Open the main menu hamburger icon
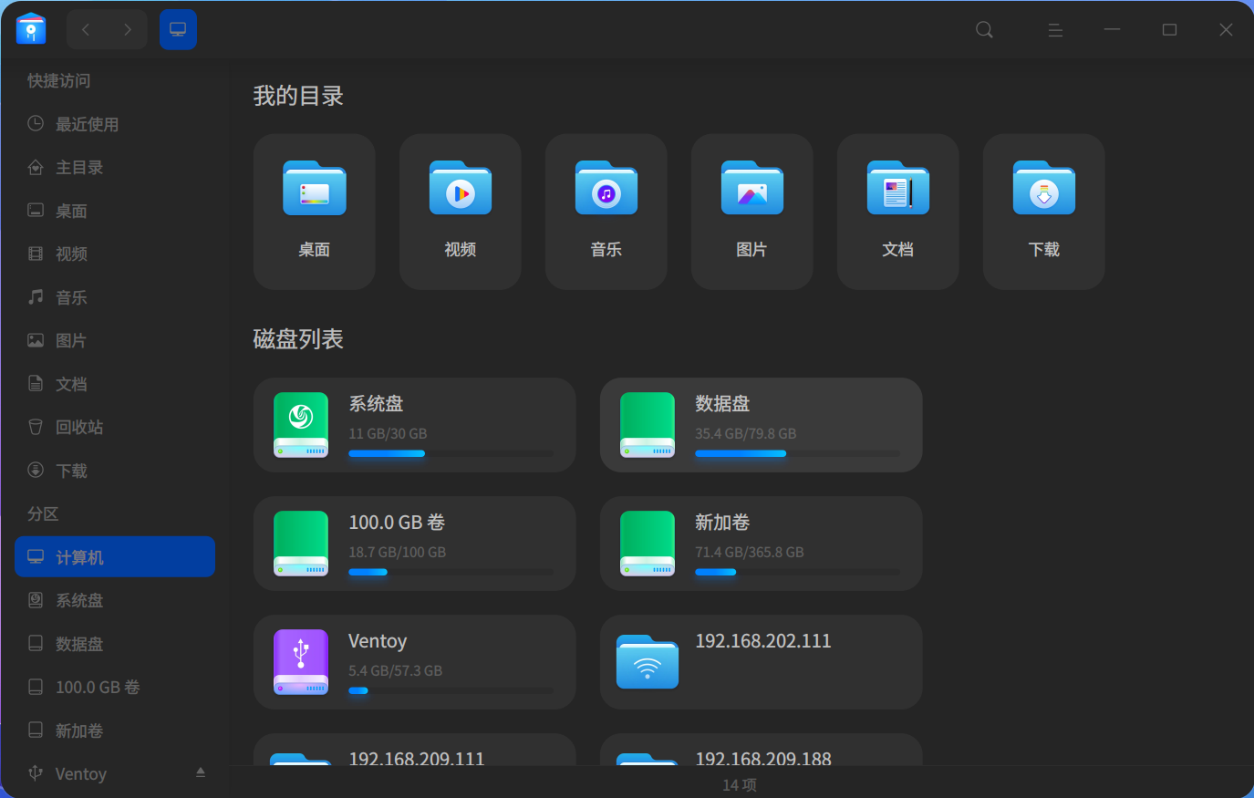 pos(1055,30)
